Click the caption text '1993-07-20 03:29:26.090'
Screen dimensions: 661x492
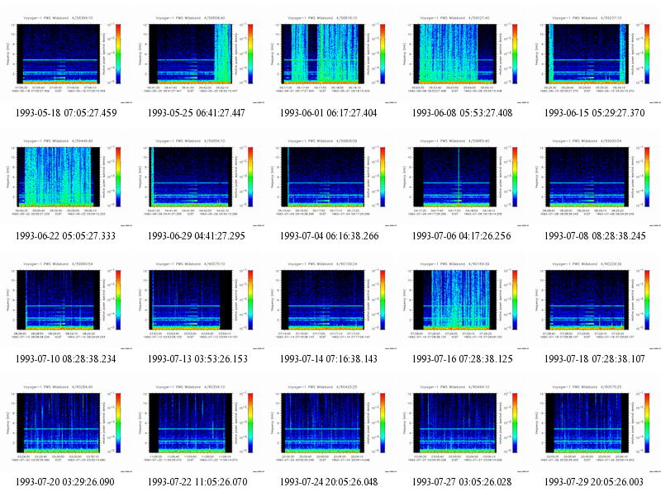65,482
